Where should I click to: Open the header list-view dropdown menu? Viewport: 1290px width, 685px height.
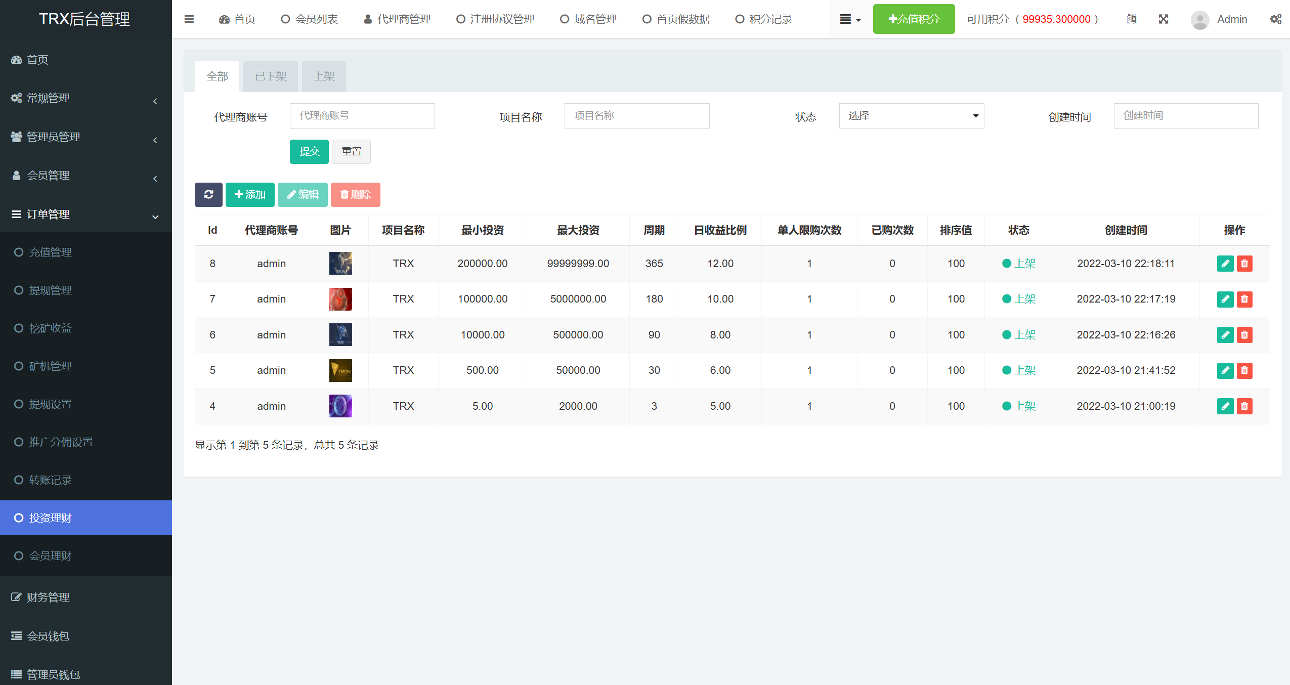point(850,19)
